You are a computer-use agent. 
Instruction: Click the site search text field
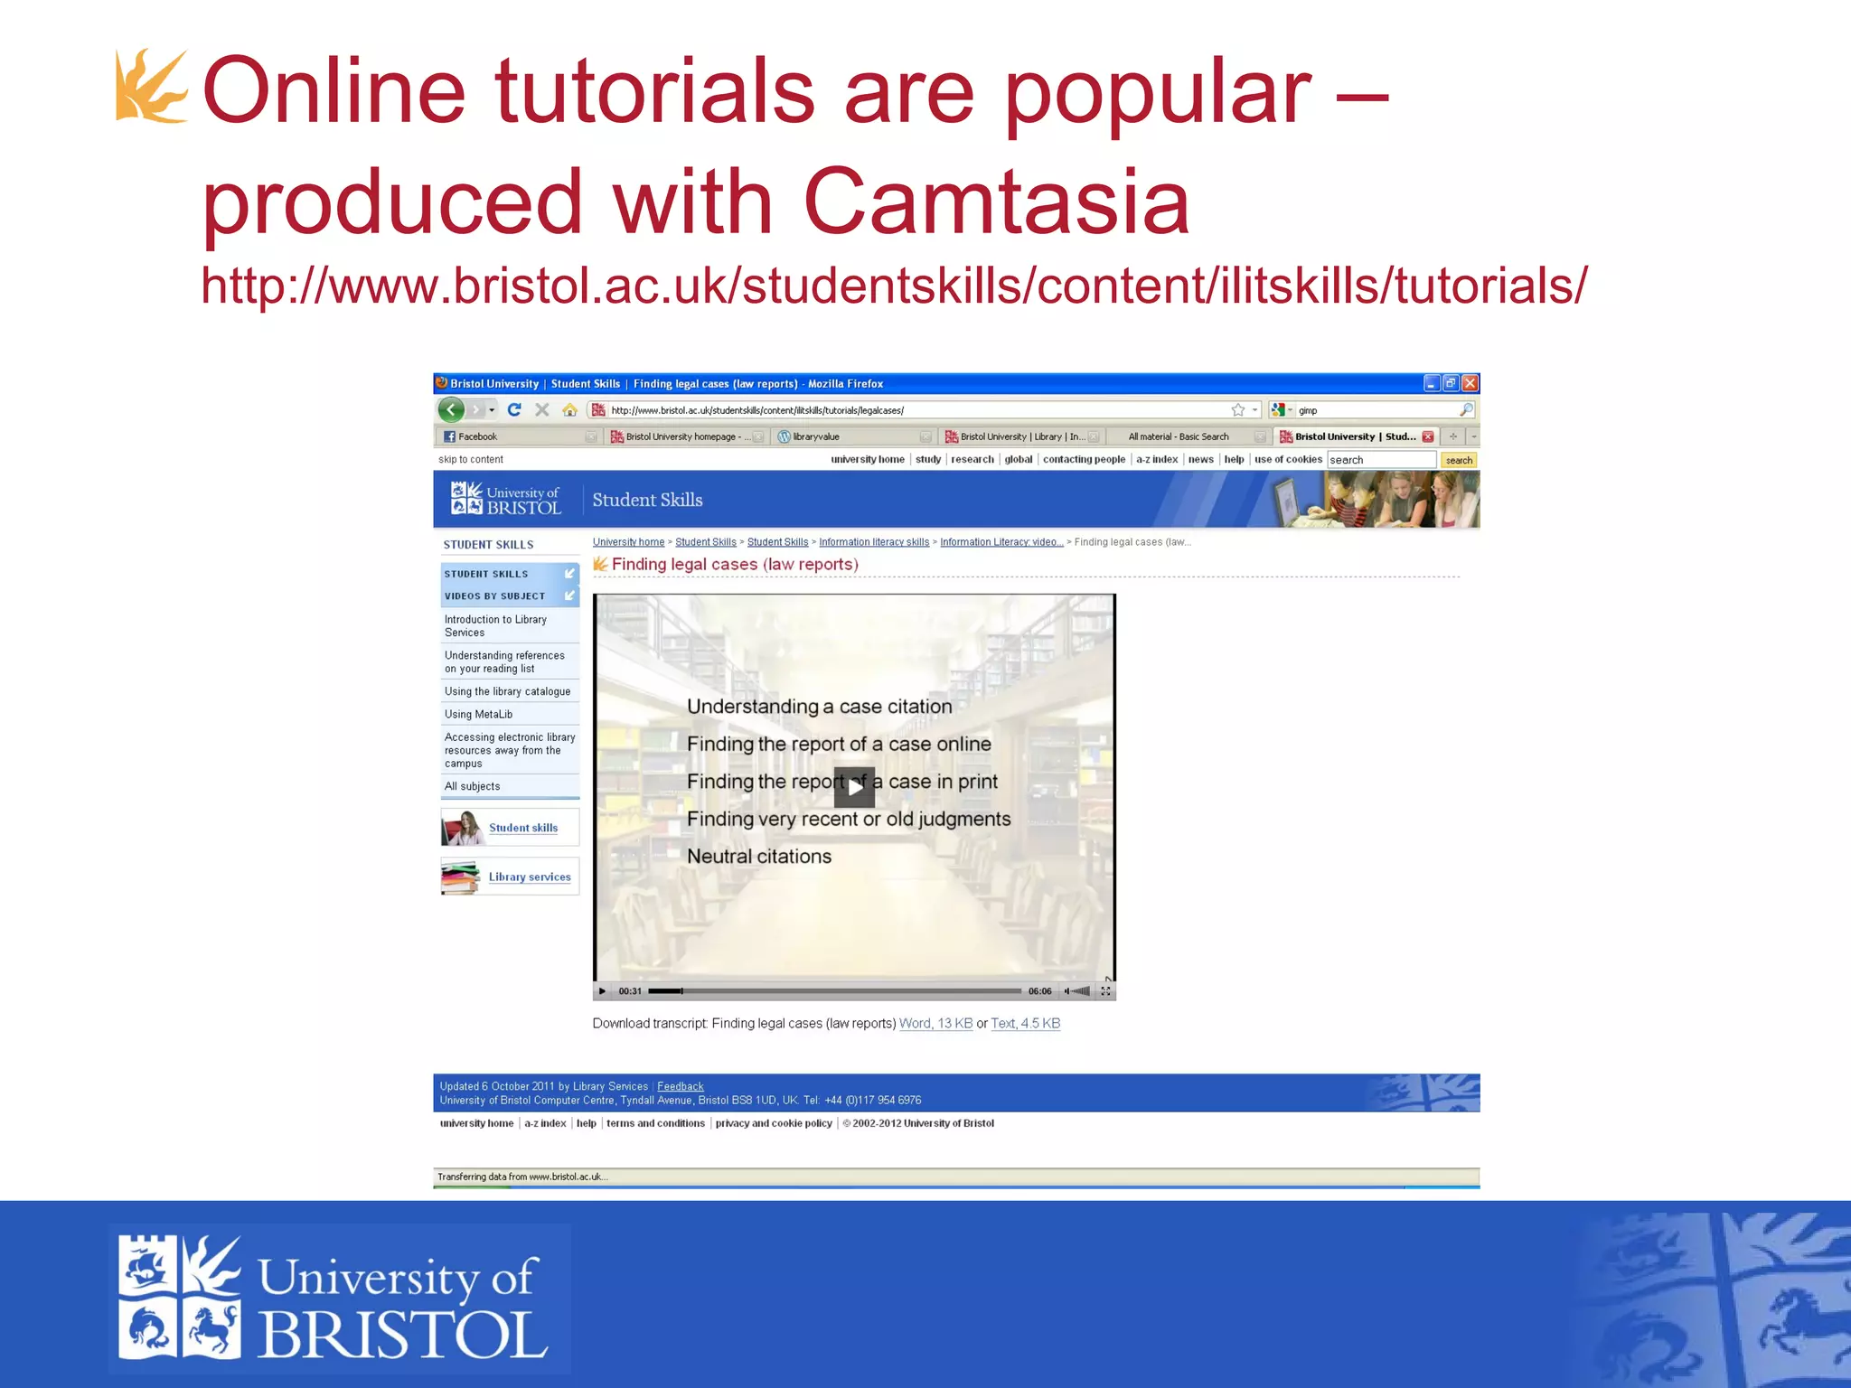coord(1381,460)
